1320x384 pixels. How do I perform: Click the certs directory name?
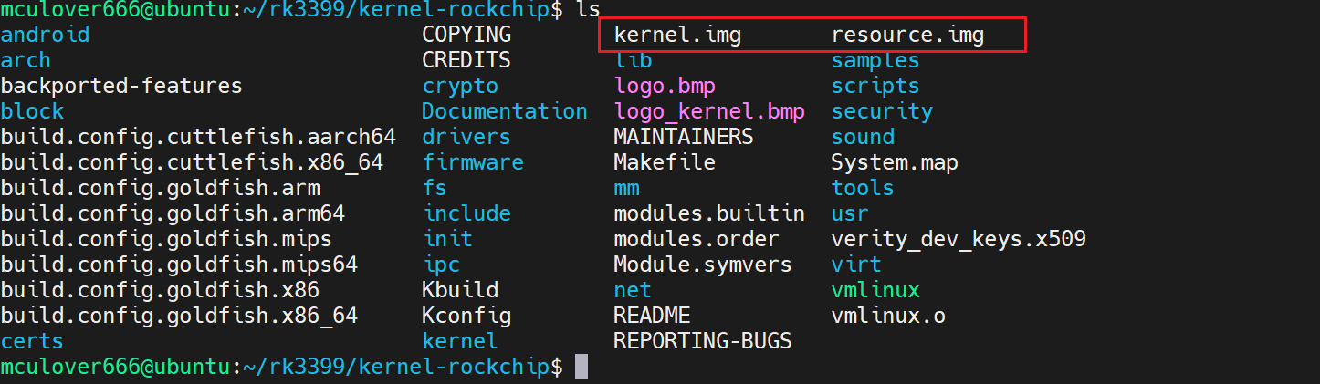(32, 342)
